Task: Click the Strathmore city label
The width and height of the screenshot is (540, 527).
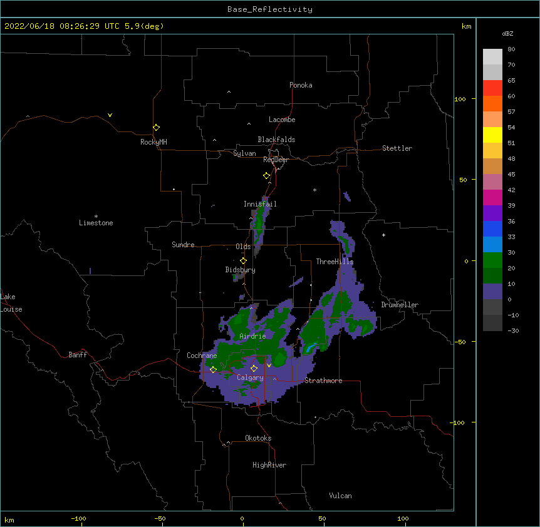Action: (x=323, y=381)
